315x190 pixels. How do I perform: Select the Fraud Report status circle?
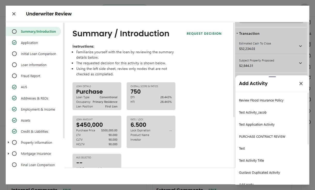pyautogui.click(x=14, y=76)
